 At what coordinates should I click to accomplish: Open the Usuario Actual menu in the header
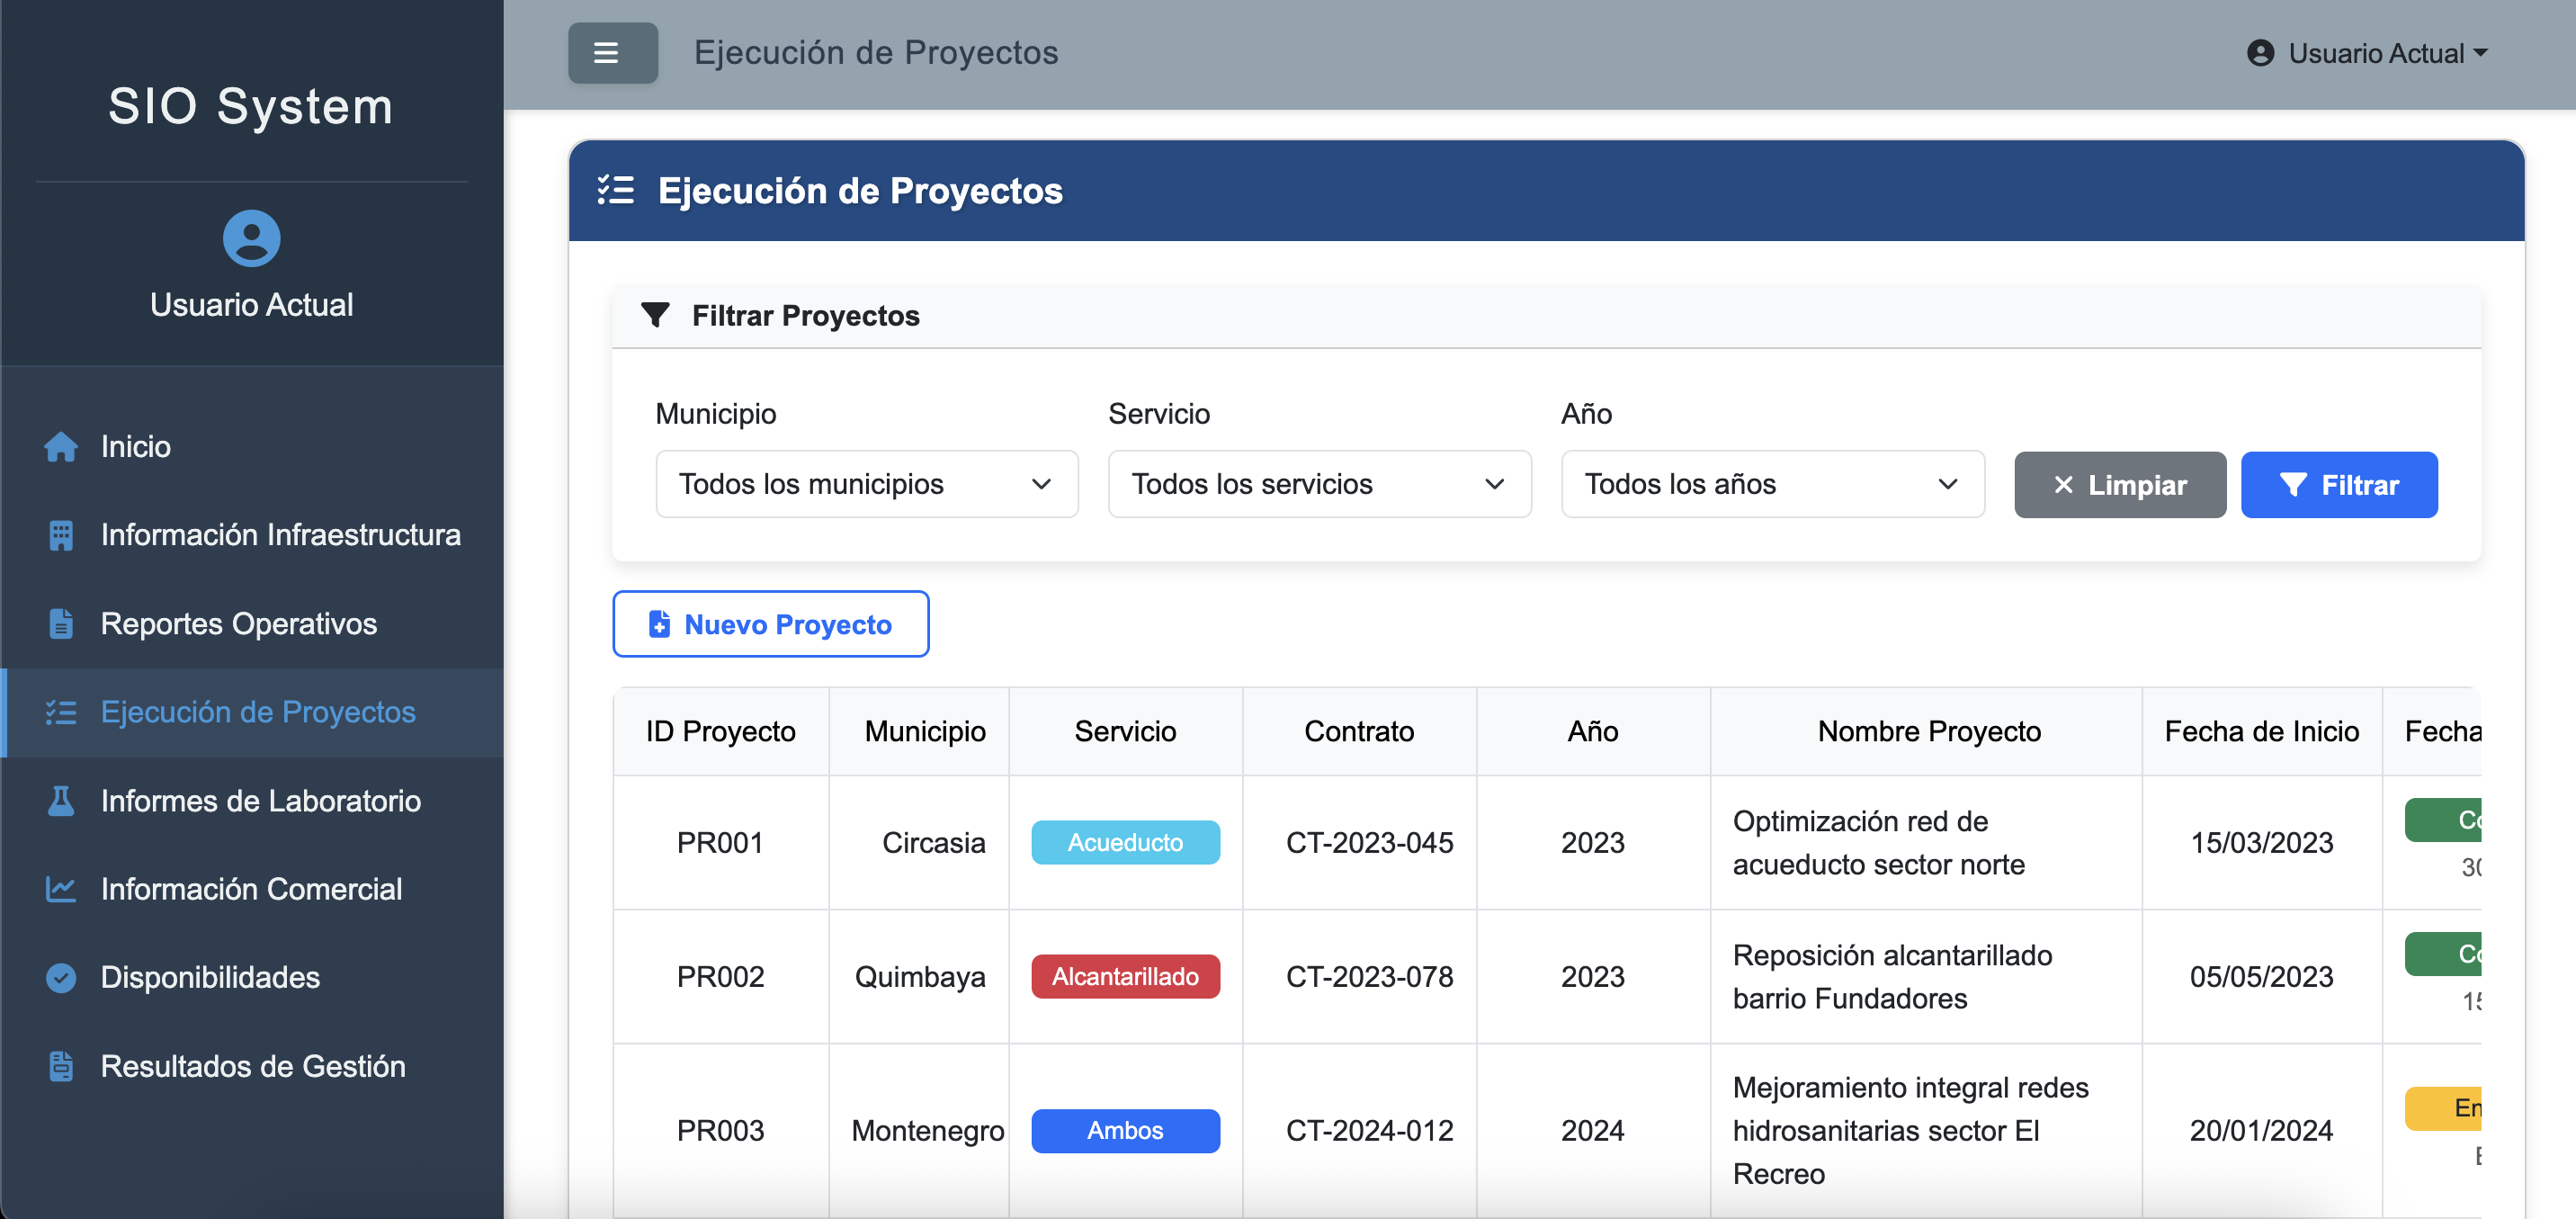[2369, 53]
